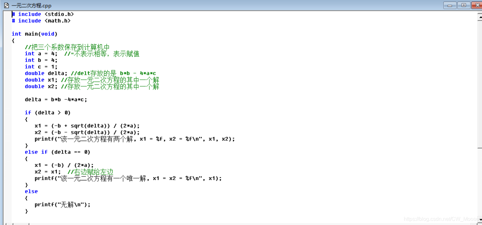482x225 pixels.
Task: Click the comment 右边赋给左边
Action: [90, 172]
